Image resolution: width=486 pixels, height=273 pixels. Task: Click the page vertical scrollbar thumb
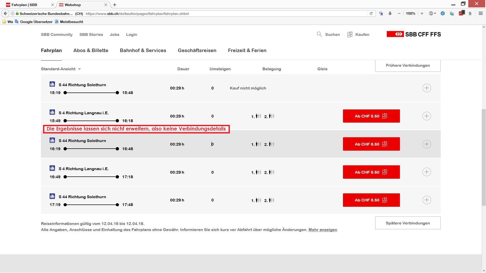tap(483, 157)
